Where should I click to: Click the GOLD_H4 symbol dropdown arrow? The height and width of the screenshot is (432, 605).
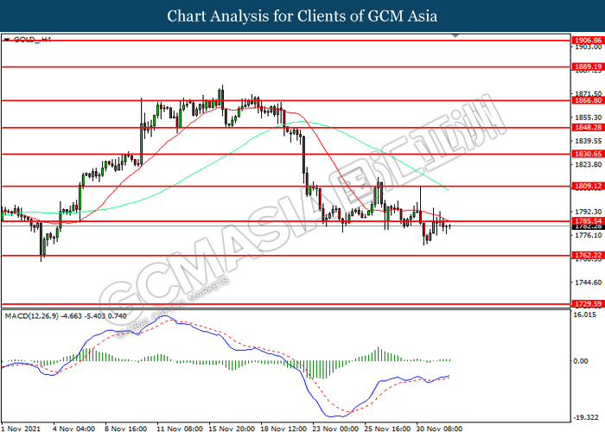7,40
